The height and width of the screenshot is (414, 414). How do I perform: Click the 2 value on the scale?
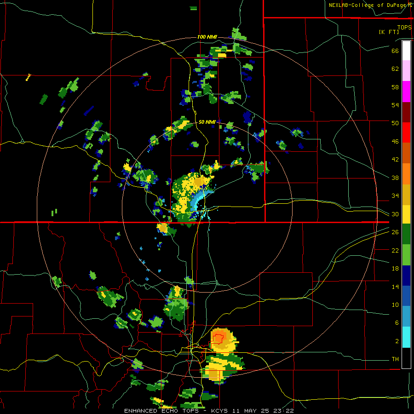[x=397, y=341]
